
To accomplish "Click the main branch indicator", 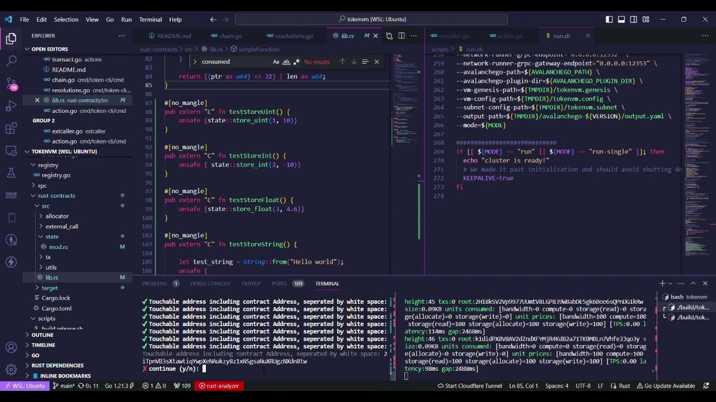I will click(64, 386).
